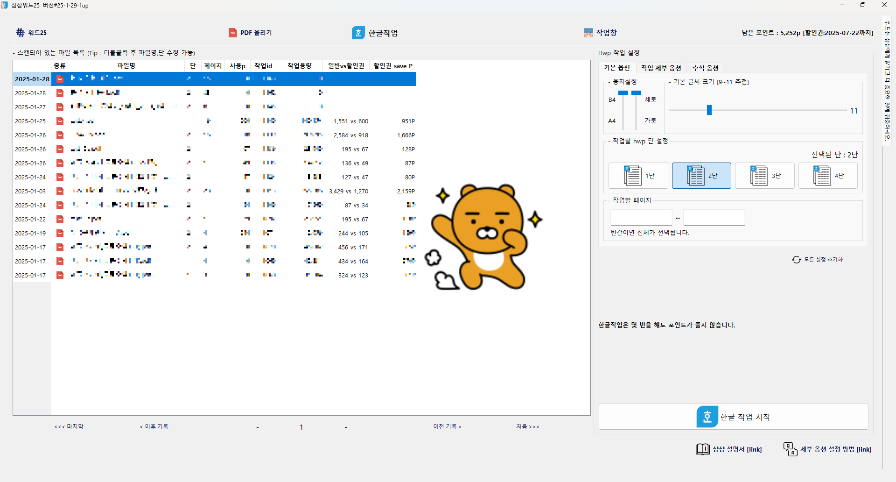This screenshot has height=482, width=896.
Task: Select the 4단 four-column layout icon
Action: coord(822,176)
